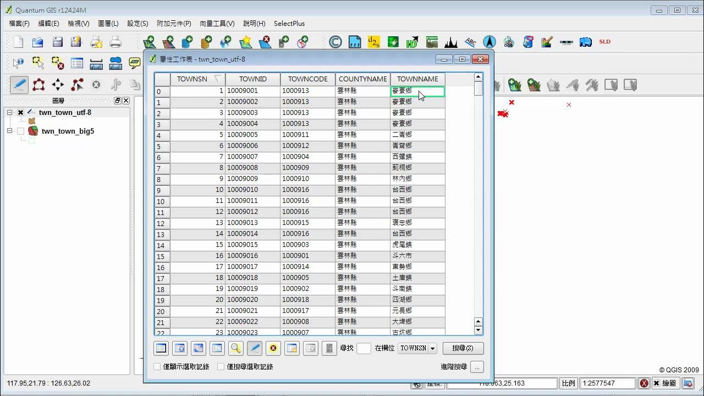Toggle 僅搜尋選取記錄 checkbox

(x=221, y=366)
